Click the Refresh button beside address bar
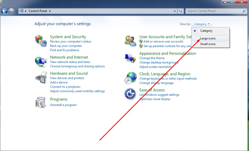This screenshot has width=249, height=151. tap(181, 11)
